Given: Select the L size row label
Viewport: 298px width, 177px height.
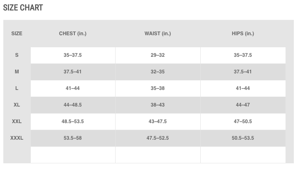Looking at the screenshot, I should pyautogui.click(x=17, y=88).
